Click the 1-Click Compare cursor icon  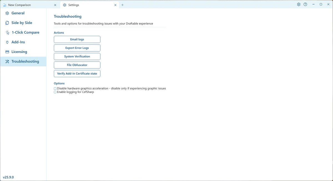(x=7, y=32)
